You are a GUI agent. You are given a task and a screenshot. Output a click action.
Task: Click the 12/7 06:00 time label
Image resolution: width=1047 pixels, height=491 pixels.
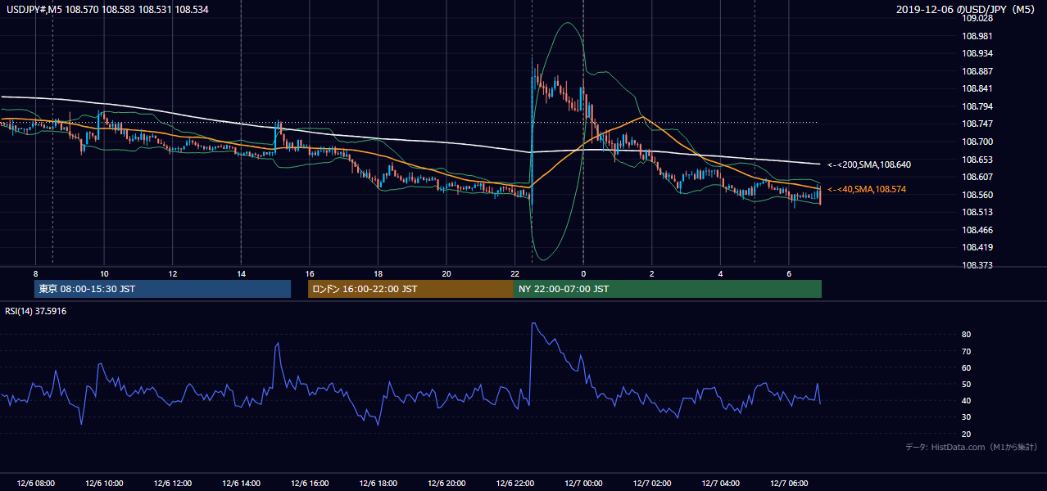(789, 483)
